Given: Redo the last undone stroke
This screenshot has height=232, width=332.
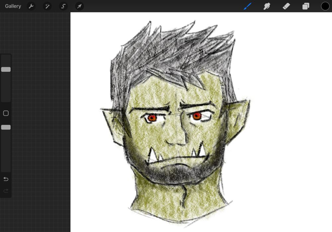Looking at the screenshot, I should tap(6, 191).
